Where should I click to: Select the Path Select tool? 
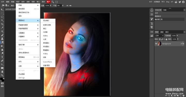2,64
